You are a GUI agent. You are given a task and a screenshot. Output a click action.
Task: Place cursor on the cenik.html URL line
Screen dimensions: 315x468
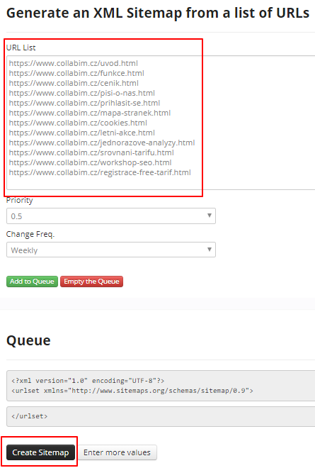[x=74, y=83]
